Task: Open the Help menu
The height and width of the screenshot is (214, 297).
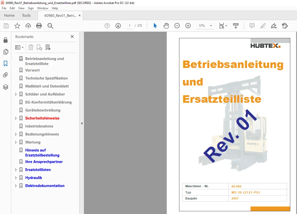Action: 55,8
